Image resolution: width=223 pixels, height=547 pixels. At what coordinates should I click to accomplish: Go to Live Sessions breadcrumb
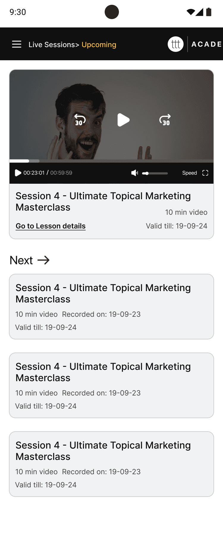52,44
